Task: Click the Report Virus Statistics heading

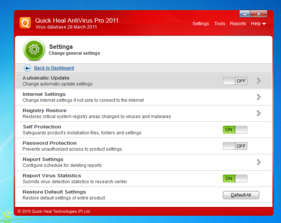Action: pyautogui.click(x=52, y=176)
